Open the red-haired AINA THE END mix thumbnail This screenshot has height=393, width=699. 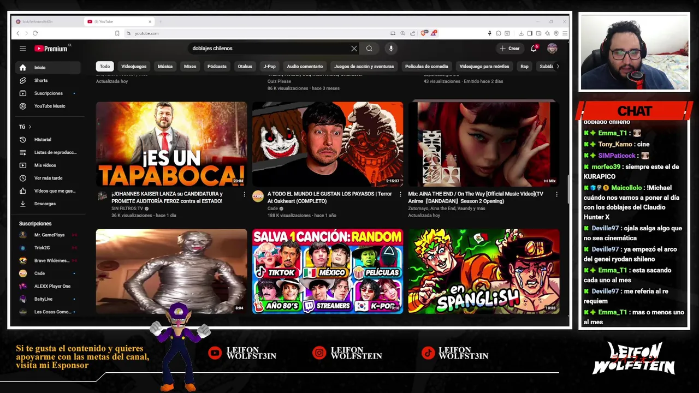point(484,144)
